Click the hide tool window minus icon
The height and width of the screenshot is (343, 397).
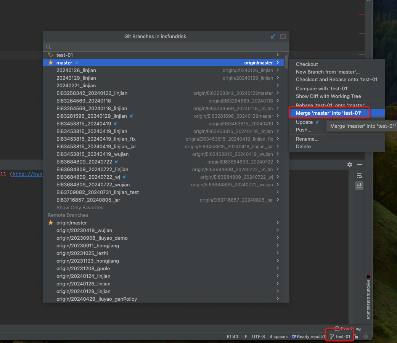pos(360,165)
